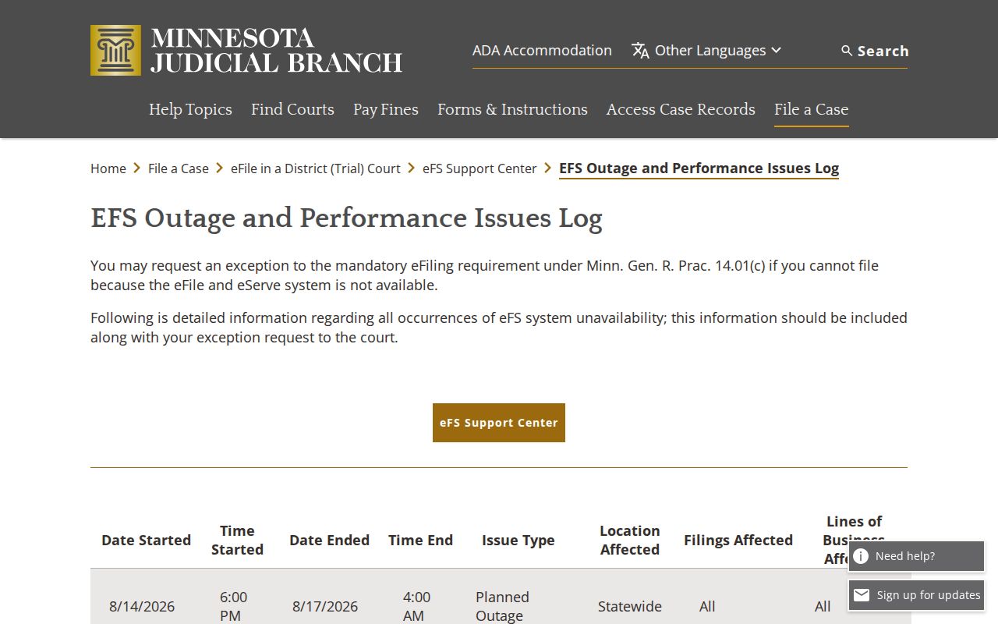998x624 pixels.
Task: Click the Issue Type column header
Action: click(x=518, y=540)
